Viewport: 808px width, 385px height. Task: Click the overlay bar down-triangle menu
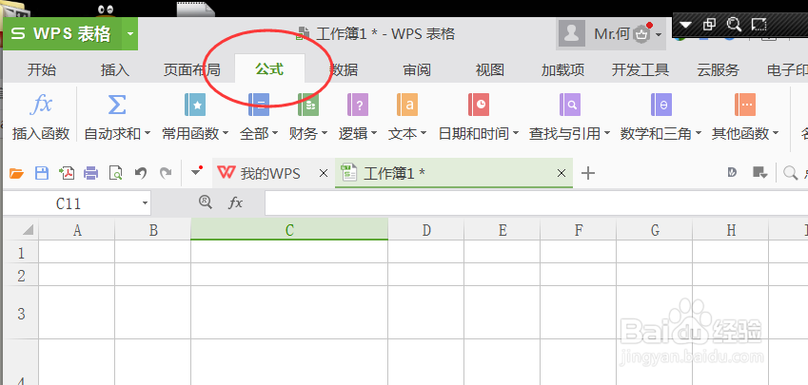coord(685,24)
